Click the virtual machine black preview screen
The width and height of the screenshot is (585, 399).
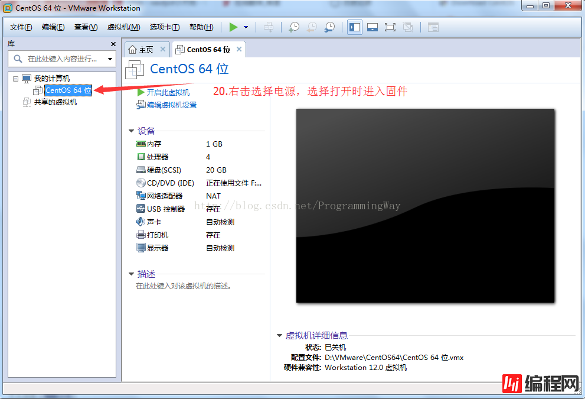(425, 205)
